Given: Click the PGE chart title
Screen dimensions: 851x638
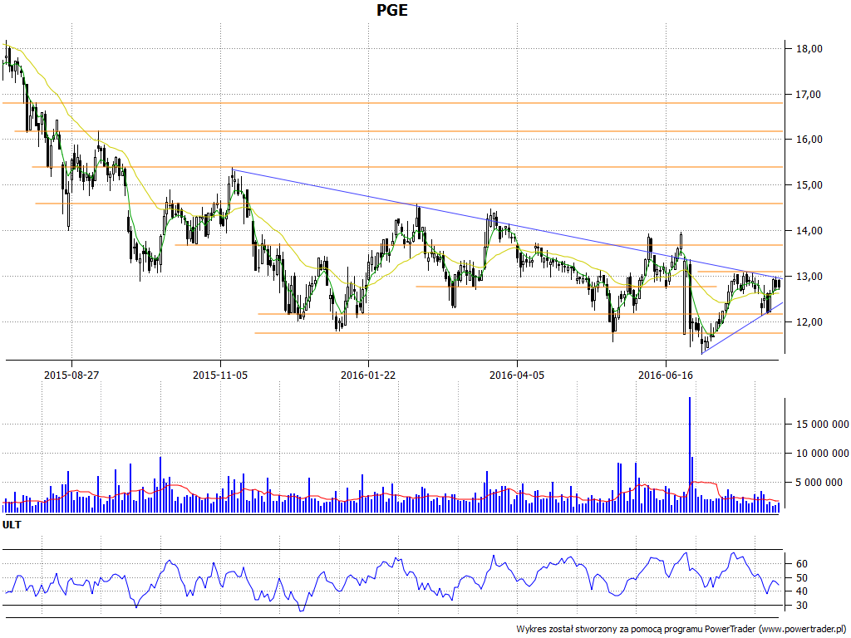Looking at the screenshot, I should (x=392, y=10).
